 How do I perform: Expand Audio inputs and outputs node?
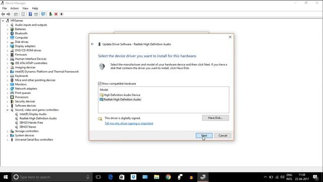point(8,25)
